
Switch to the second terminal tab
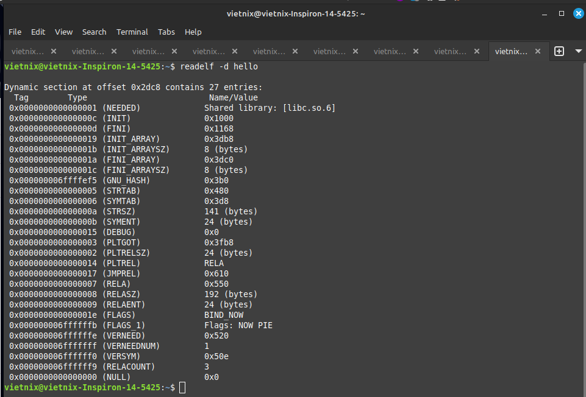click(88, 52)
